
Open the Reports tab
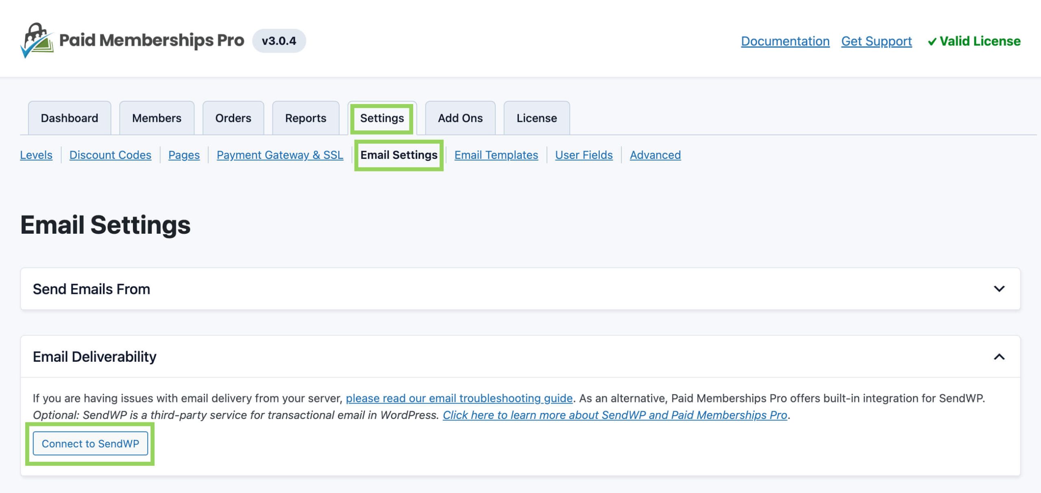305,118
